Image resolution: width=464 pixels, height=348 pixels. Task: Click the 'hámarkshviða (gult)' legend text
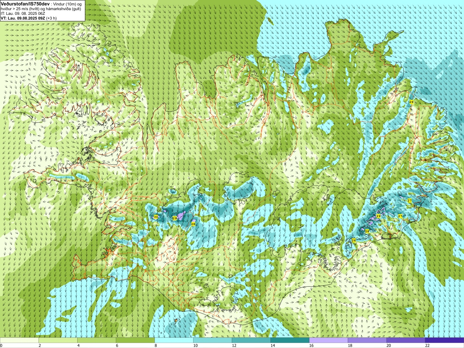(x=63, y=9)
